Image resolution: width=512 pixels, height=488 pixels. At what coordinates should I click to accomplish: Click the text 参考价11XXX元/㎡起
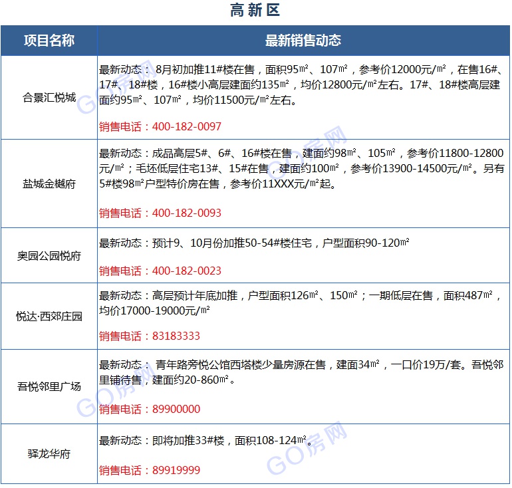281,183
